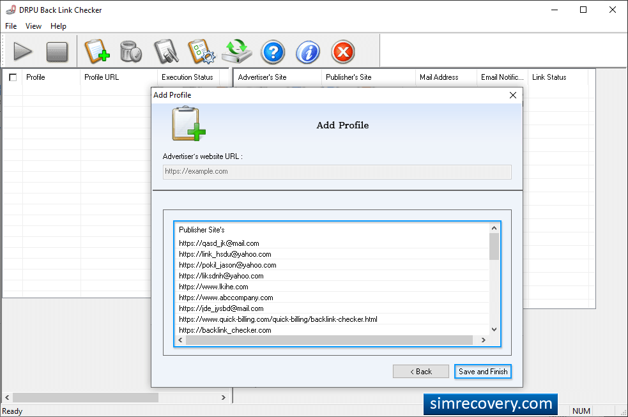The image size is (628, 417).
Task: Select the quick-billing backlink-checker.html entry
Action: coord(332,319)
